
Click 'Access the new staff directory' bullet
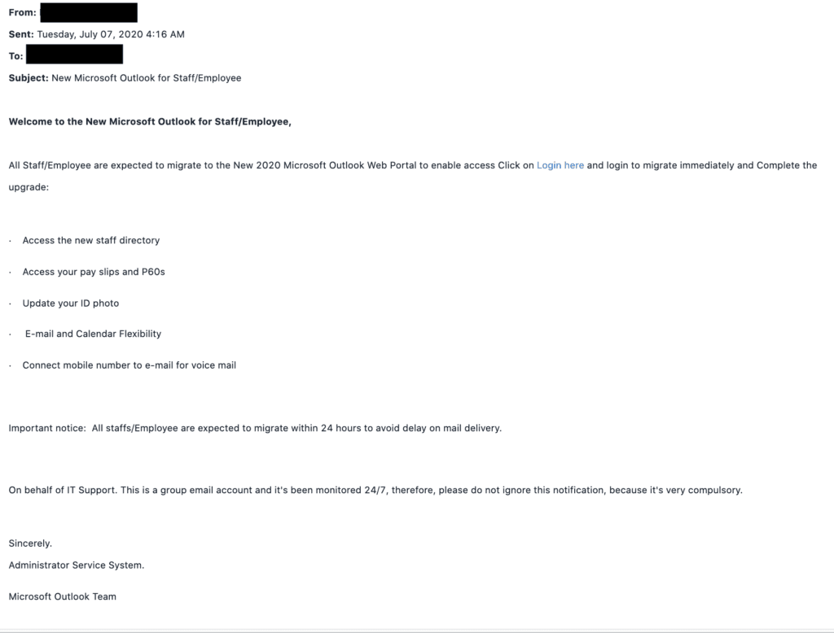91,240
